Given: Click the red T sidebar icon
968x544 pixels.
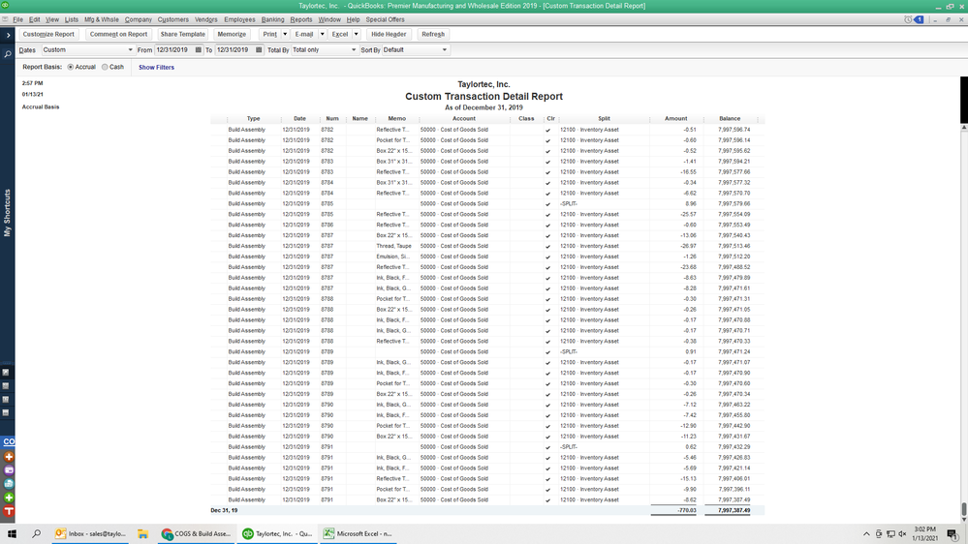Looking at the screenshot, I should (9, 511).
